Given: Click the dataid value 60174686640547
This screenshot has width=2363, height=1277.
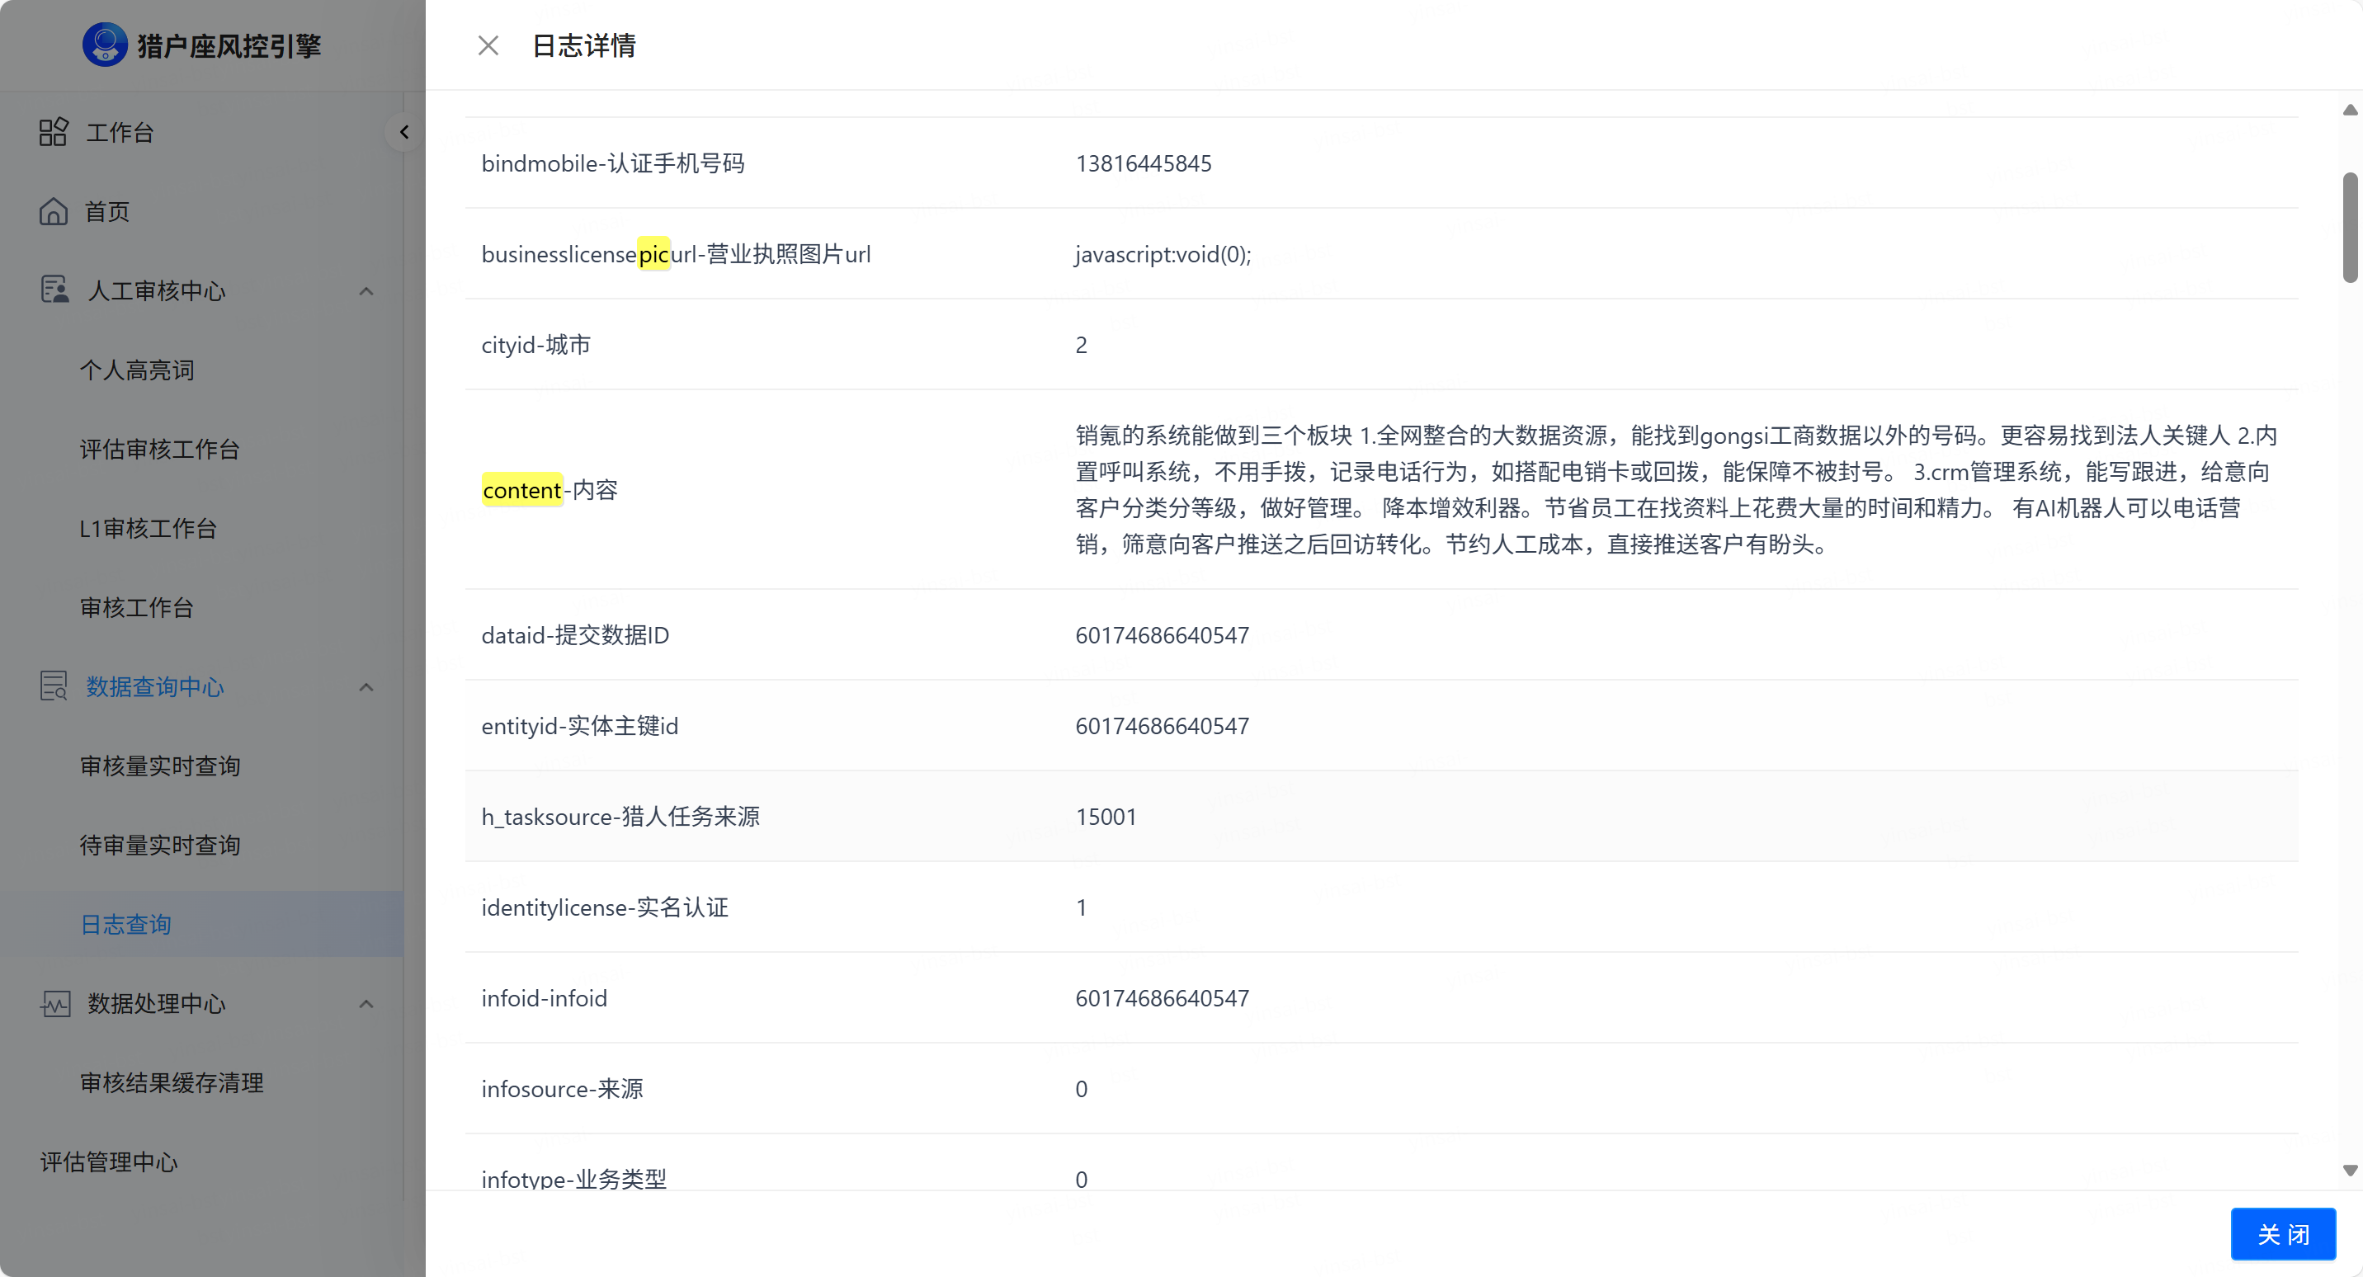Looking at the screenshot, I should [1163, 635].
